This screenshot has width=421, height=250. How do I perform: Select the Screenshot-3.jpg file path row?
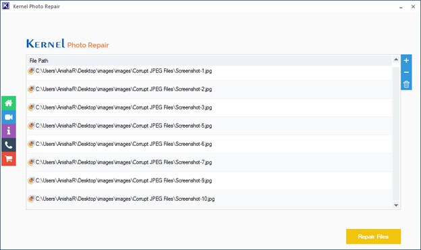(x=209, y=107)
